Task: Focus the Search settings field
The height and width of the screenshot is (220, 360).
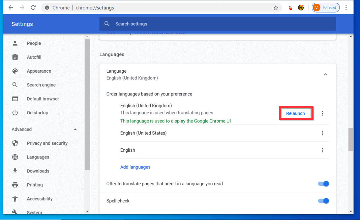Action: pyautogui.click(x=218, y=24)
